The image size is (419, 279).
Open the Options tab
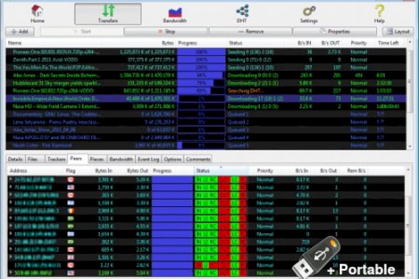173,159
